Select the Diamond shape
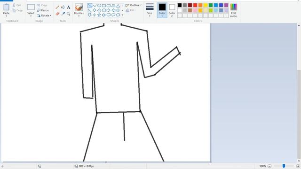301x169 pixels. click(x=95, y=10)
